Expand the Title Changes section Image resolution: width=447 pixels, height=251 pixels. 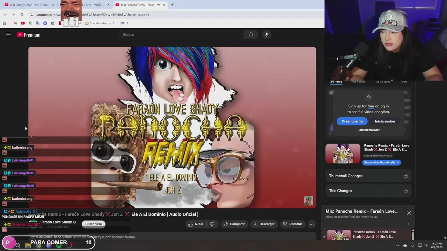(x=368, y=191)
